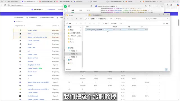Viewport: 180px width, 101px height.
Task: Open the Kimi K2 Instruct model link
Action: 33,96
